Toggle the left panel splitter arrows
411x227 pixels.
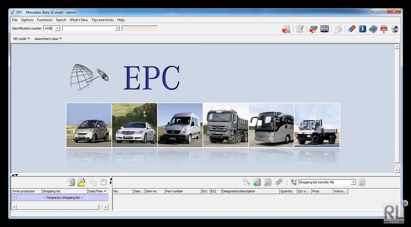click(111, 181)
